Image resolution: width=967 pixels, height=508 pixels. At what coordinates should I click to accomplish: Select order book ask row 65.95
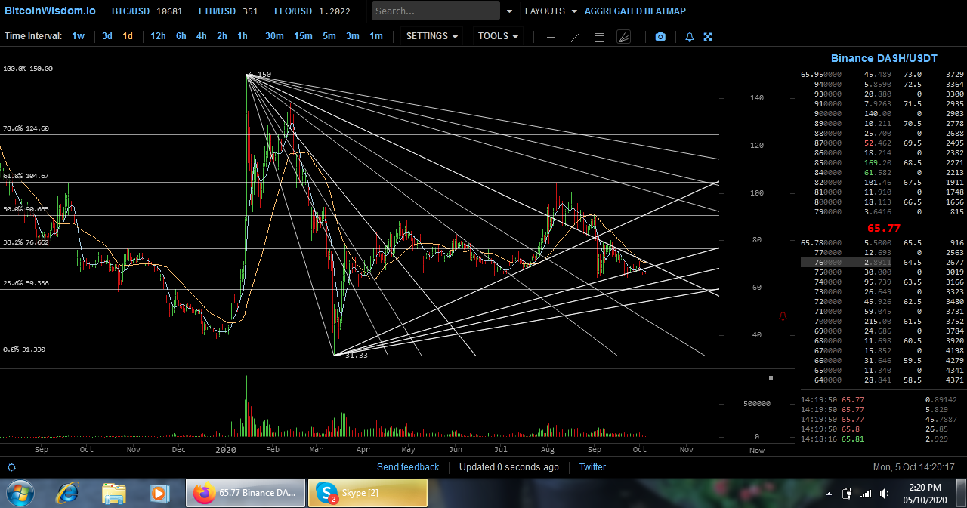(x=882, y=75)
